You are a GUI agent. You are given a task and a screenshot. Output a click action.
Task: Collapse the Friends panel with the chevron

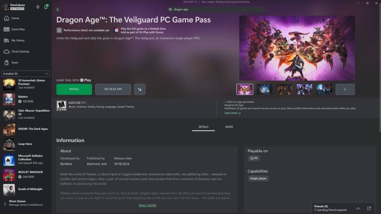click(x=358, y=208)
